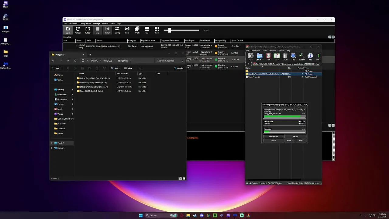The width and height of the screenshot is (389, 219).
Task: Open the New dropdown in File Explorer
Action: pos(57,68)
